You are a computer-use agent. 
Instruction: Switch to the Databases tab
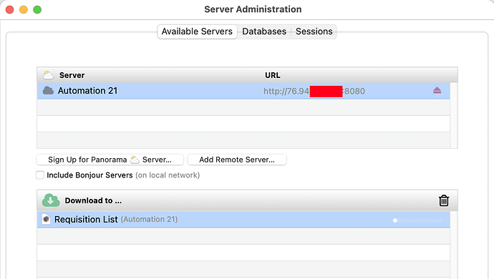(264, 31)
